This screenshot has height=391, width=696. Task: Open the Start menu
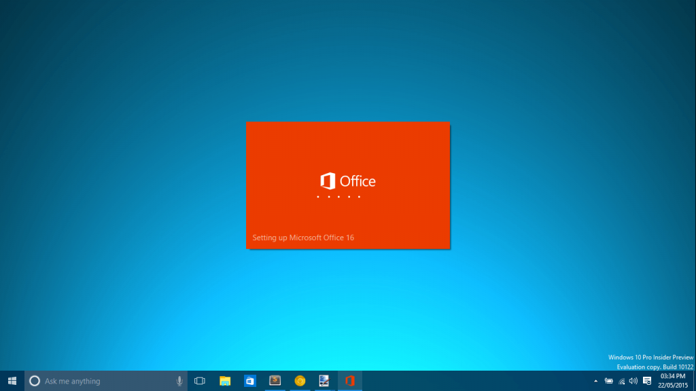click(x=10, y=381)
